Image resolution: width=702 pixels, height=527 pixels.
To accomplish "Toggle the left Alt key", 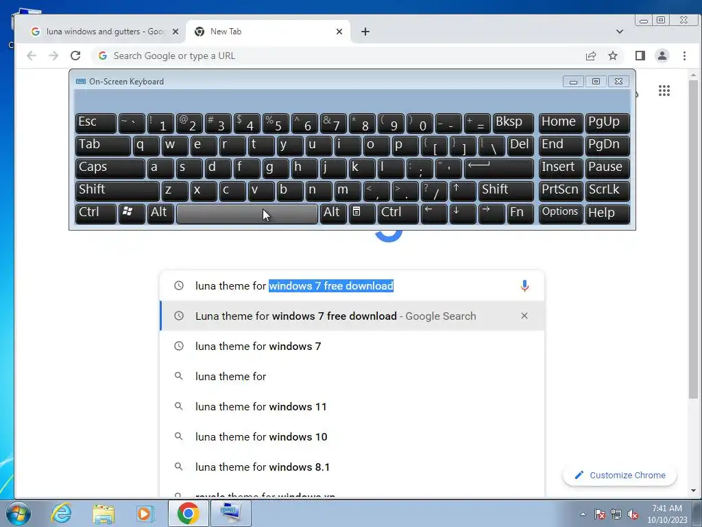I will tap(160, 213).
